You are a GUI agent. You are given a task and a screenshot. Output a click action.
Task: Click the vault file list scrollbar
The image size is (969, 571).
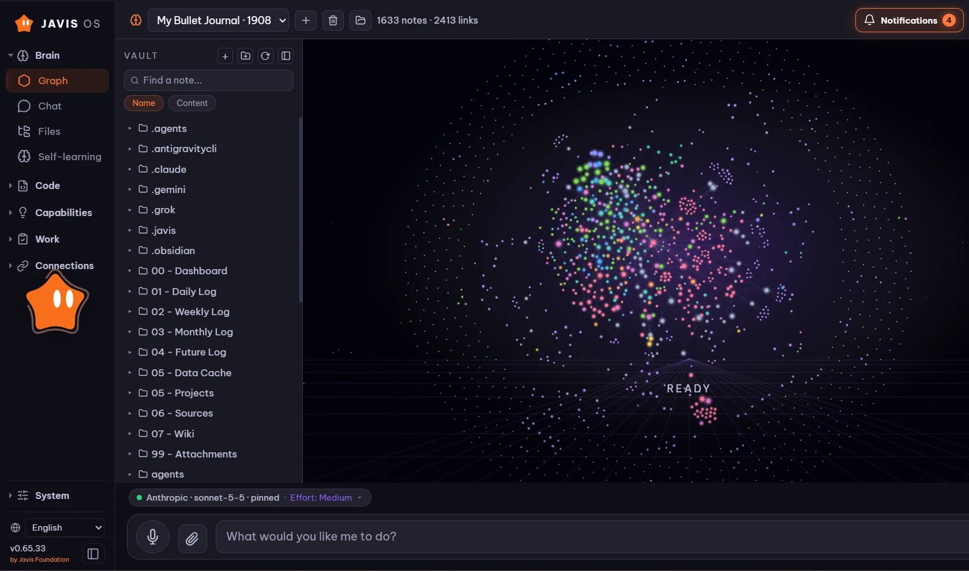[301, 210]
